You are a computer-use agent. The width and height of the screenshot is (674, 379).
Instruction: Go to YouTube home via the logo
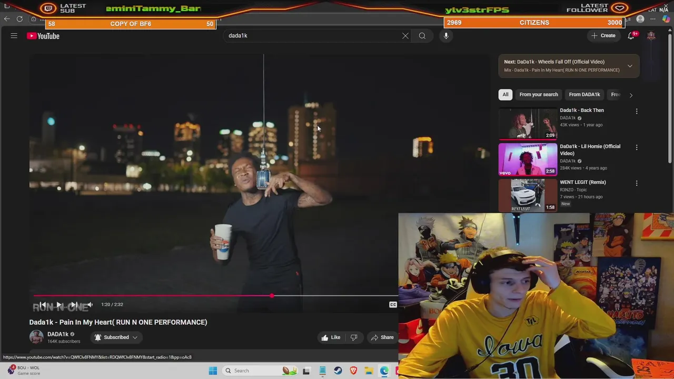[x=43, y=36]
